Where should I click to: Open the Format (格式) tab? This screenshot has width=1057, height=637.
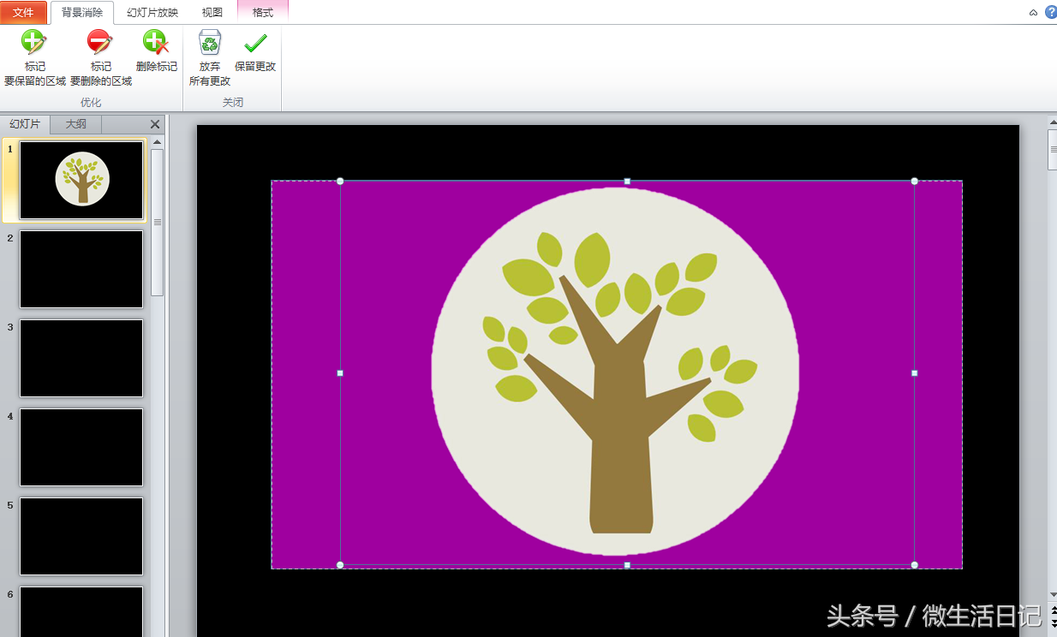pyautogui.click(x=263, y=13)
